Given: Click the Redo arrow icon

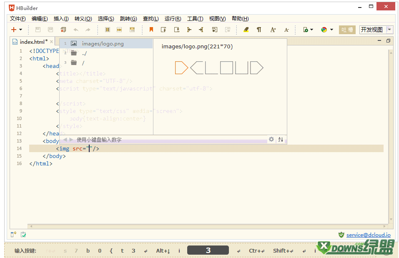Looking at the screenshot, I should tap(88, 30).
